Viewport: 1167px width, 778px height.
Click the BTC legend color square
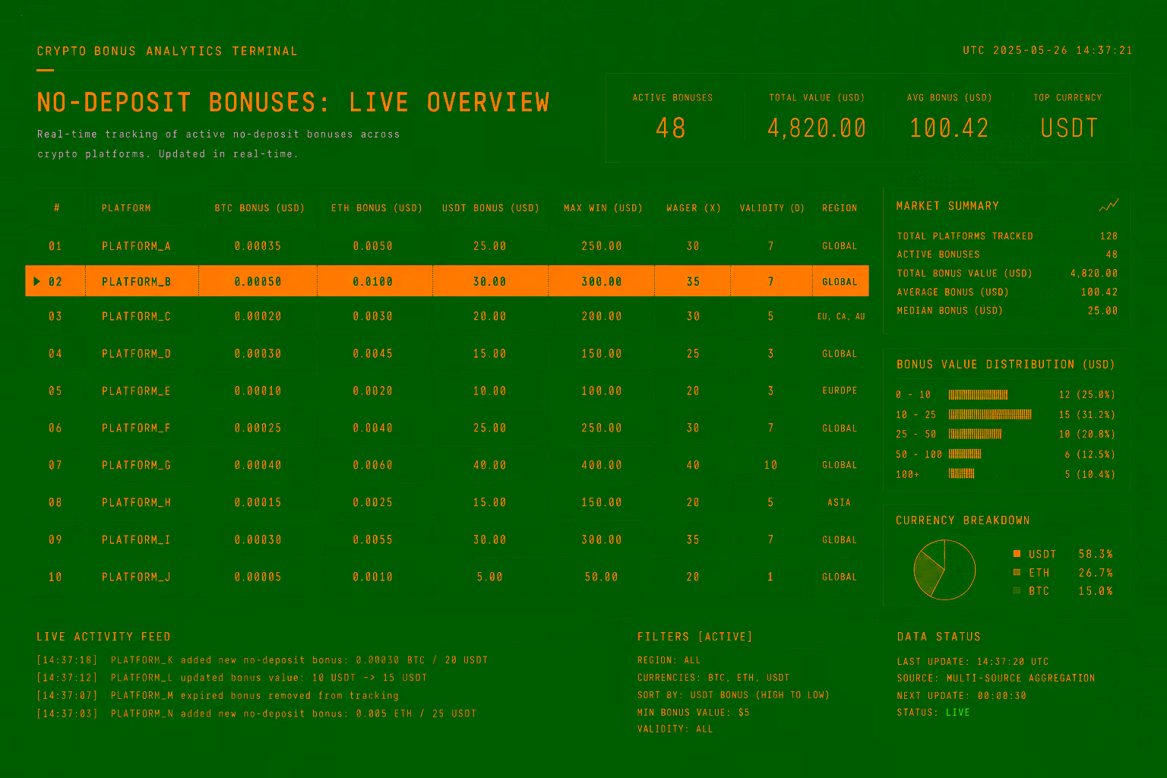pyautogui.click(x=1017, y=590)
